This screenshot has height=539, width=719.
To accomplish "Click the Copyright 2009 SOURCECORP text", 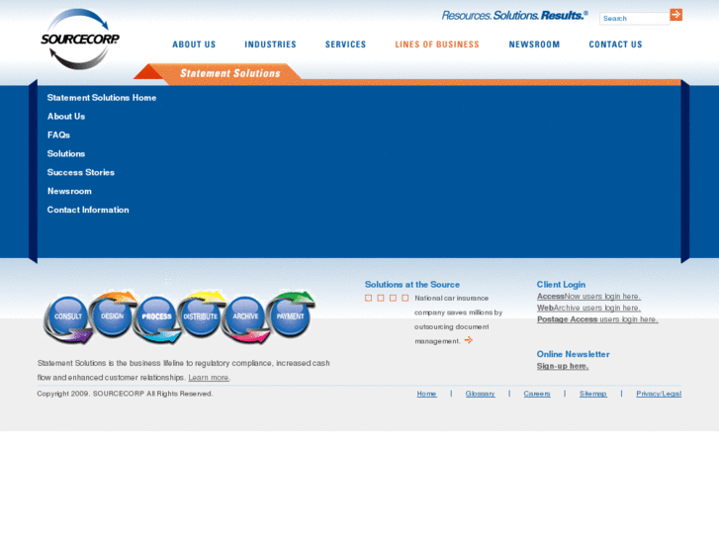I will tap(125, 394).
